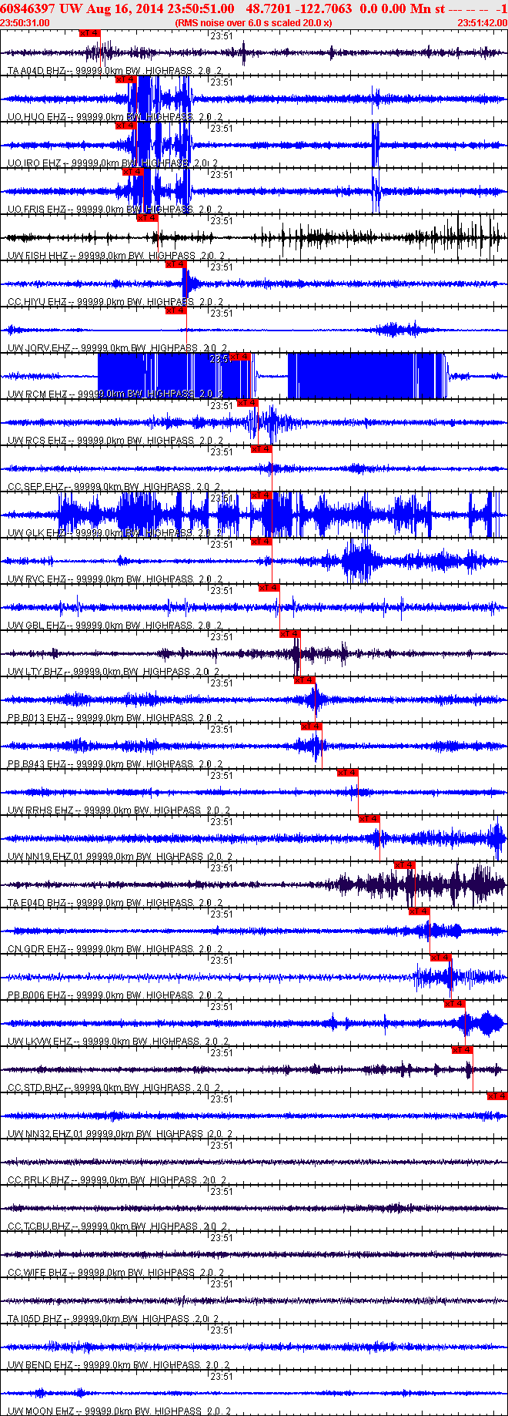Click the event header '60846397 UW Aug 16, 2014 23:50:51.00'
The height and width of the screenshot is (1416, 508).
(x=117, y=8)
